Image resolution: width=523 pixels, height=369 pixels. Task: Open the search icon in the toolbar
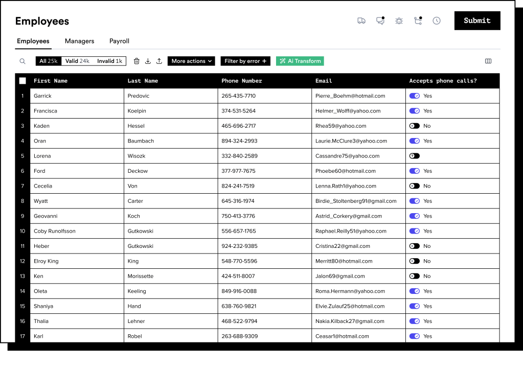[22, 61]
